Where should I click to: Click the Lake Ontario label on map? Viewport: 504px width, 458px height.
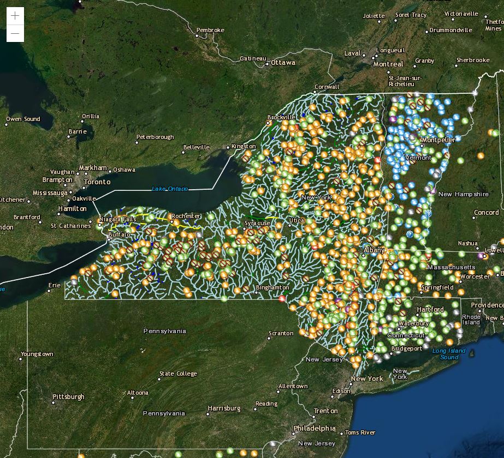tap(170, 189)
